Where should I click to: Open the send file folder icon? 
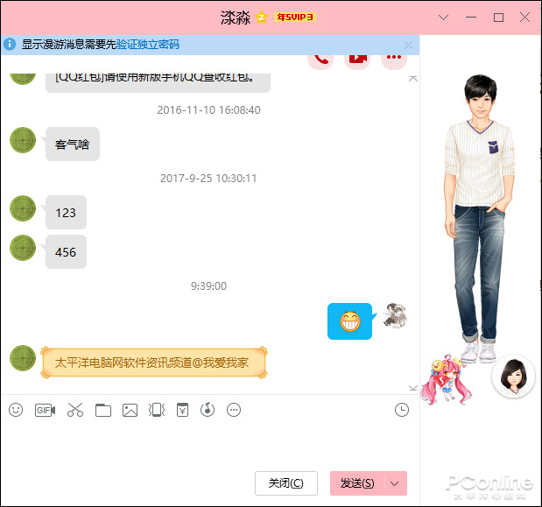pyautogui.click(x=103, y=410)
